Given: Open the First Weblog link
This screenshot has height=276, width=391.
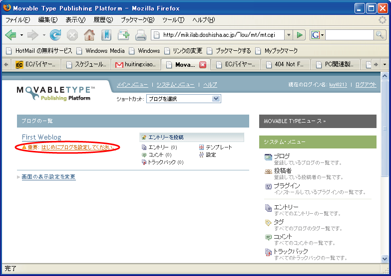Looking at the screenshot, I should [41, 137].
